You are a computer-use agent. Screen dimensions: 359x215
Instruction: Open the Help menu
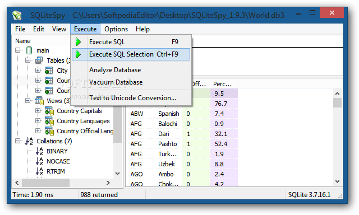pos(142,29)
